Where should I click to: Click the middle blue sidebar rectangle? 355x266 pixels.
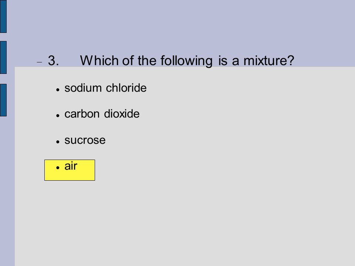click(3, 58)
